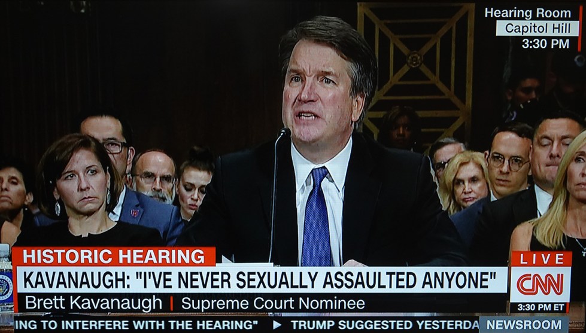
Task: Click the Brett Kavanaugh name label
Action: click(x=93, y=304)
